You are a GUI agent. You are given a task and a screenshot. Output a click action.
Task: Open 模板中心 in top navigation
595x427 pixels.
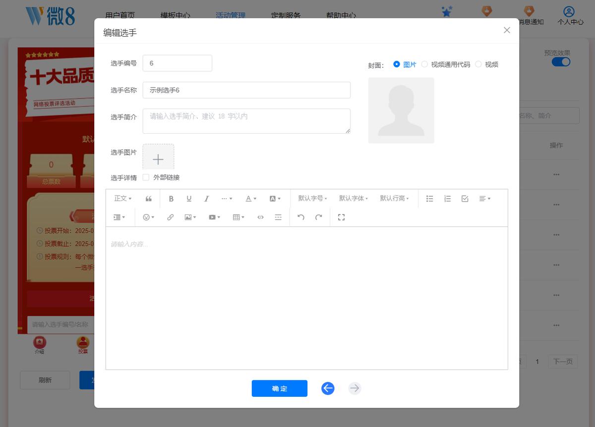(x=176, y=15)
